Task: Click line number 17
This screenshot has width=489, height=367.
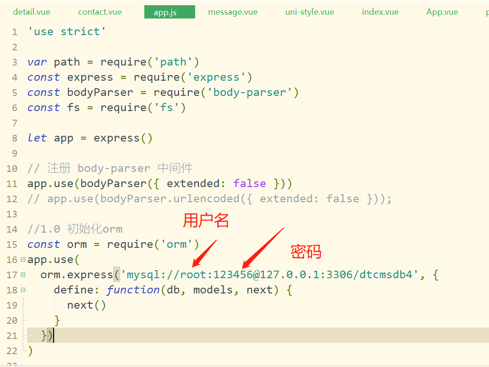Action: click(11, 274)
